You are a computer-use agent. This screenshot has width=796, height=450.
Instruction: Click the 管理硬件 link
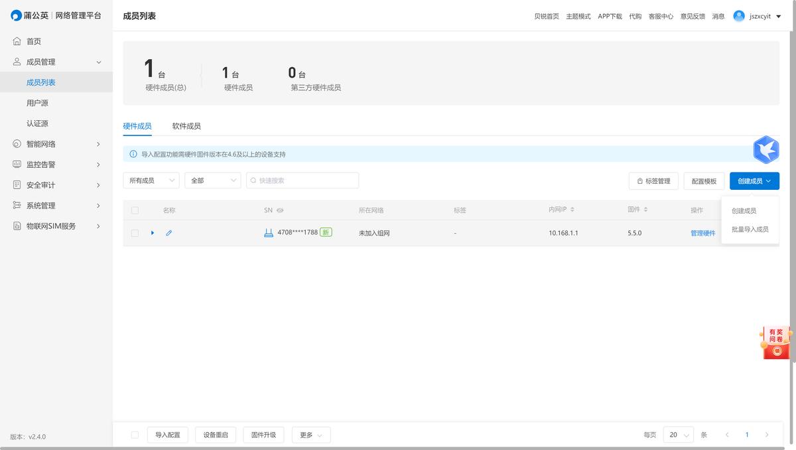click(x=702, y=233)
